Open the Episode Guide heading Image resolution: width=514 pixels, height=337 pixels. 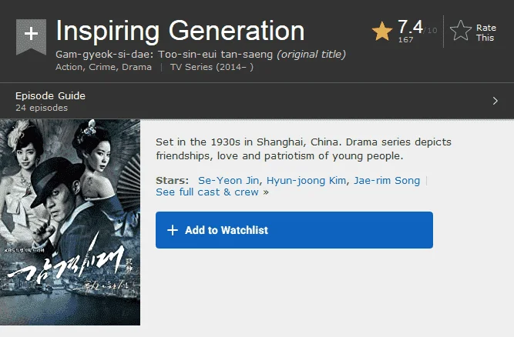51,95
